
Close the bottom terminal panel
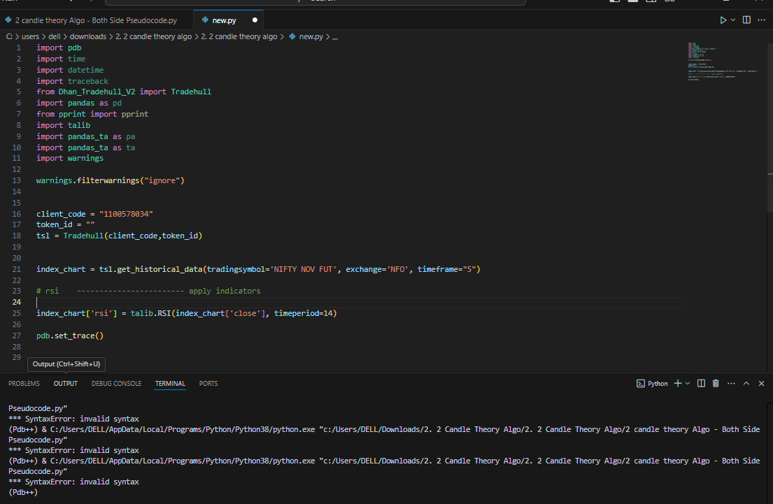[761, 383]
